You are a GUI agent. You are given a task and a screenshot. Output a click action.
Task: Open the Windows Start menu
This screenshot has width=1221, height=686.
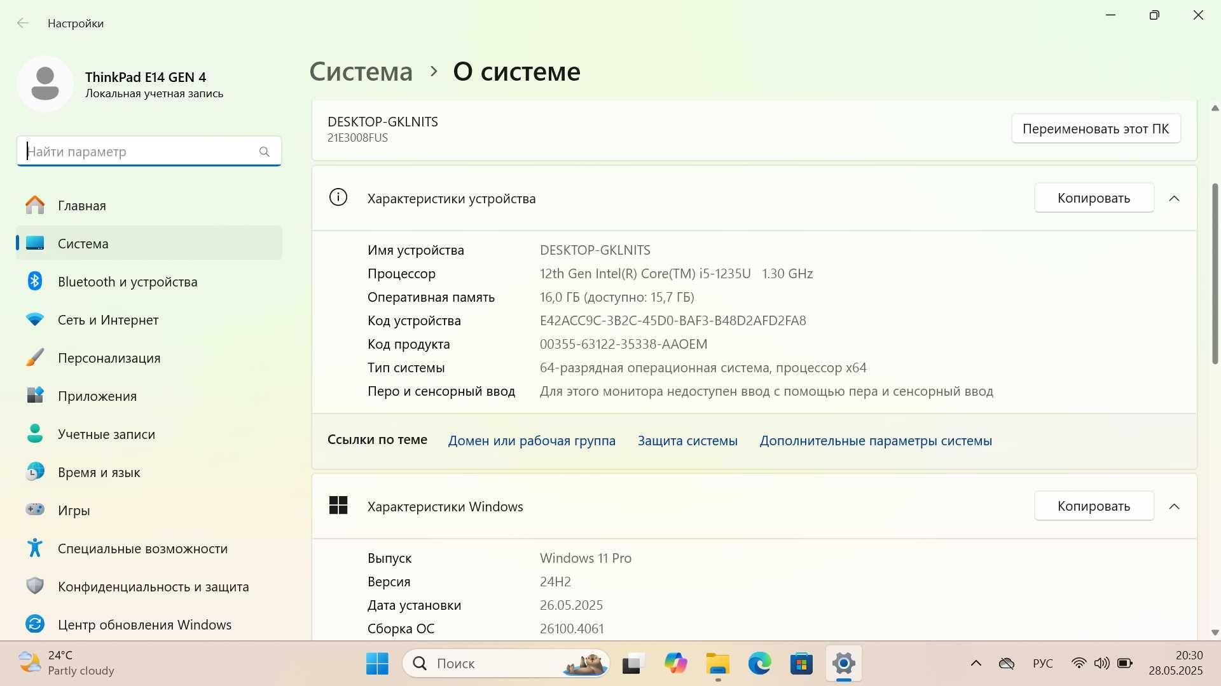(377, 664)
